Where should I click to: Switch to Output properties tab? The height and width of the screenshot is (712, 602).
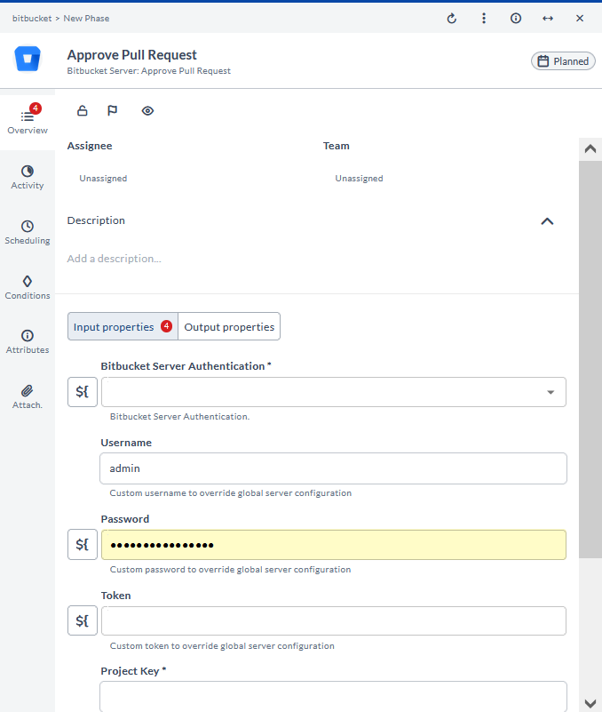click(x=229, y=327)
